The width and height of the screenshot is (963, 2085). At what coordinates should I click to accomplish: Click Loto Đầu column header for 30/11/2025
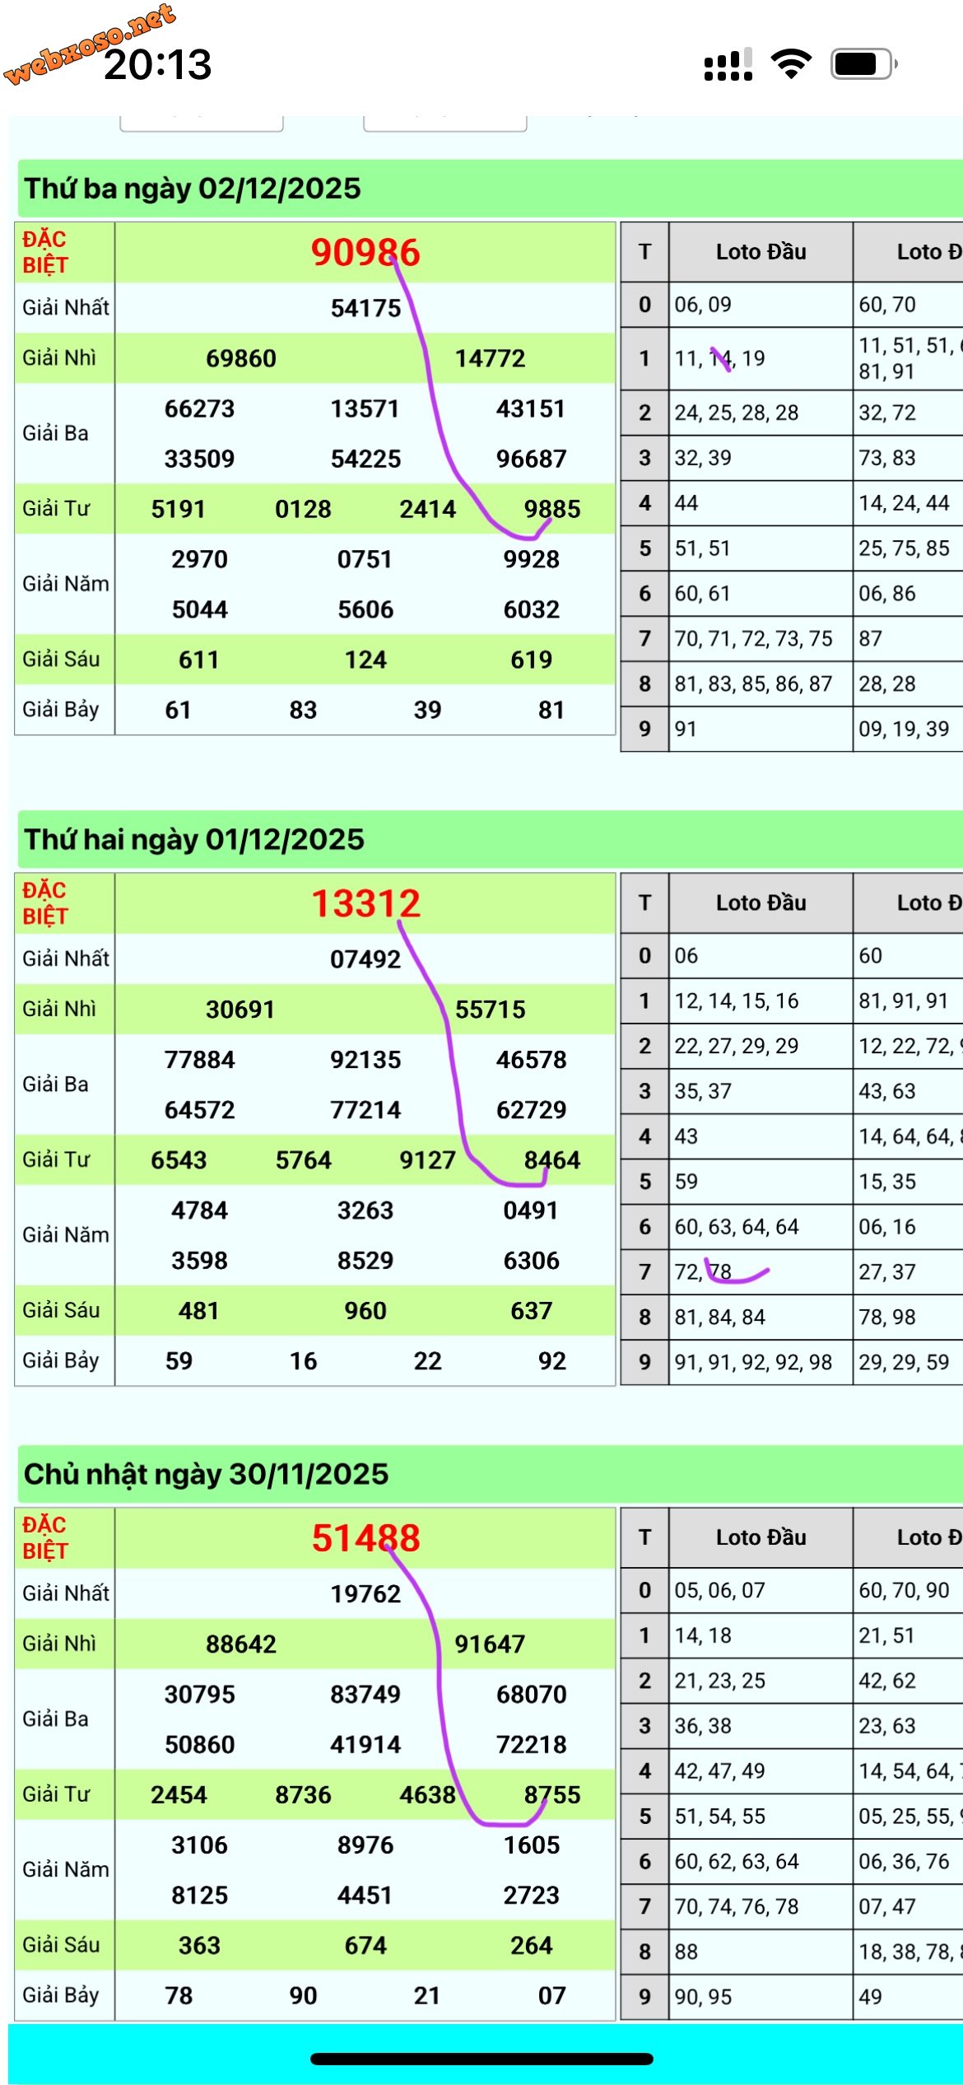[x=761, y=1537]
